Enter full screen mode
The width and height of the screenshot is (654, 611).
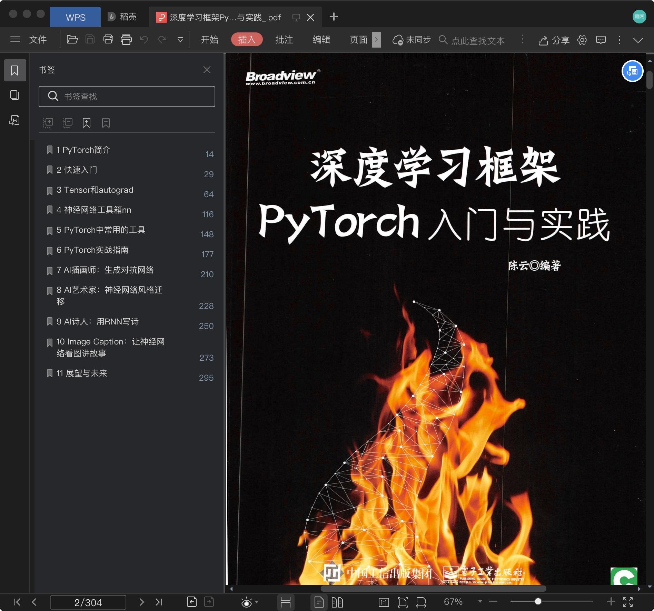(x=628, y=602)
